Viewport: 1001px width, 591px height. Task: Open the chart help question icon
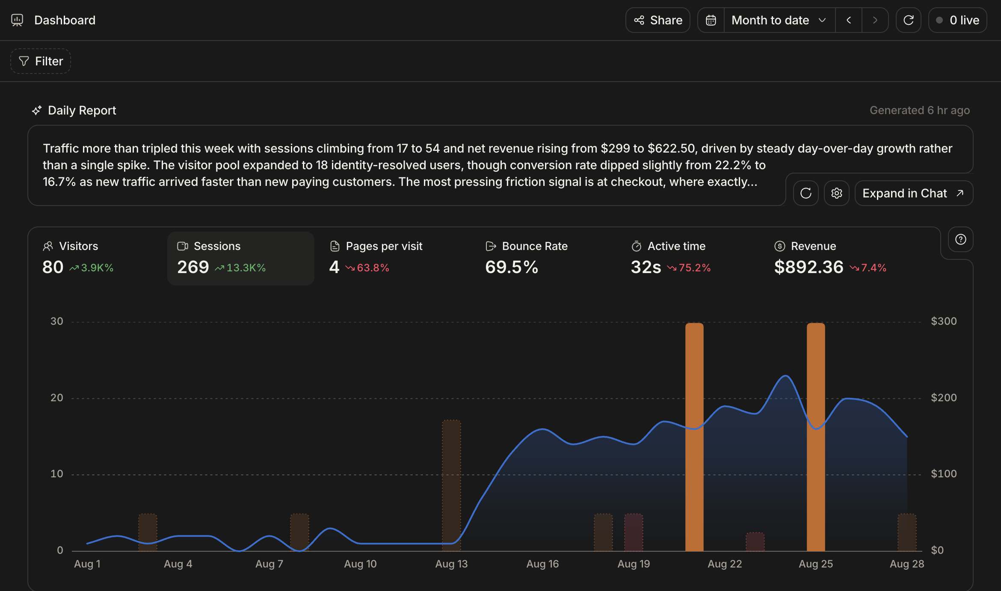[961, 239]
